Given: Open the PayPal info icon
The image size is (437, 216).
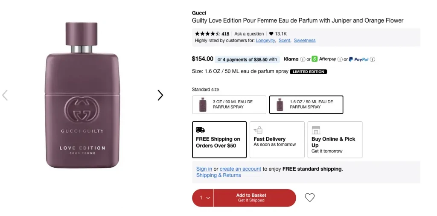Looking at the screenshot, I should click(372, 59).
